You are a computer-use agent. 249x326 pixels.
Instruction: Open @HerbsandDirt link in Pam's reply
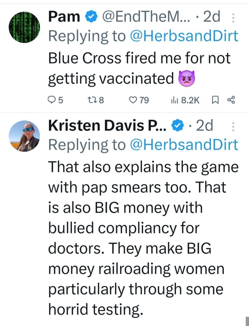pos(183,36)
